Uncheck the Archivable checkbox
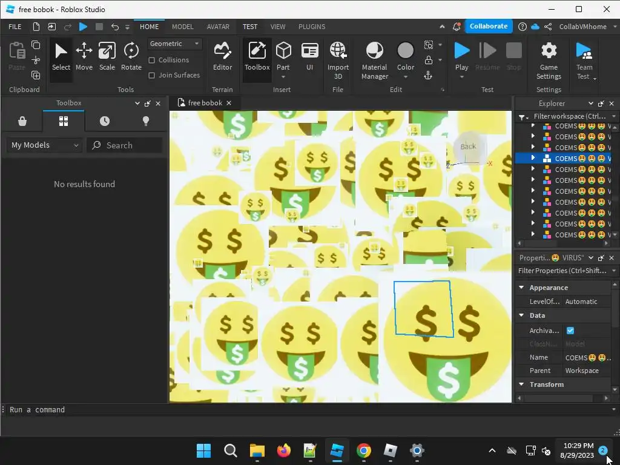This screenshot has width=620, height=465. pos(570,330)
